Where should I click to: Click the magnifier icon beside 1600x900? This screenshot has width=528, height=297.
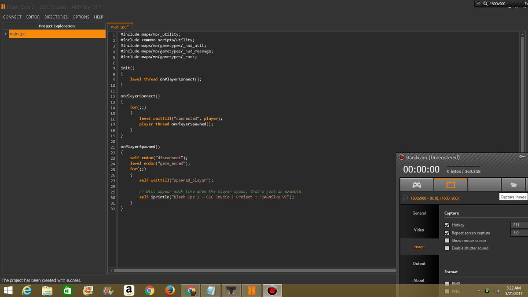pyautogui.click(x=485, y=4)
